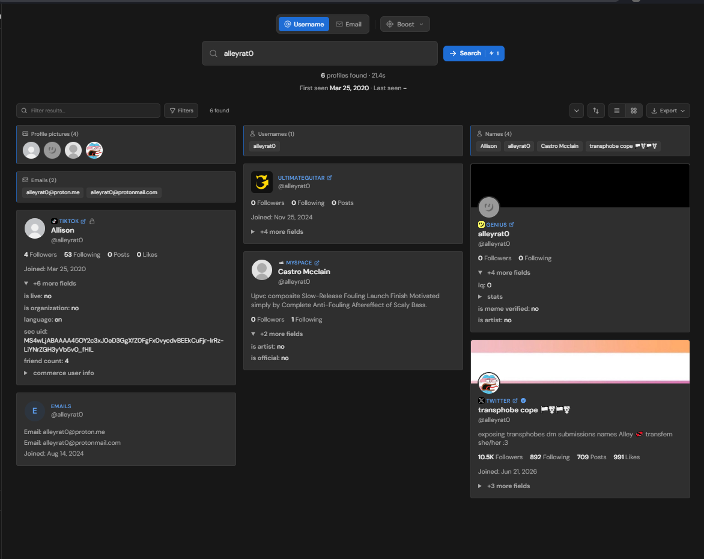The width and height of the screenshot is (704, 559).
Task: Switch to Email search mode
Action: tap(349, 24)
